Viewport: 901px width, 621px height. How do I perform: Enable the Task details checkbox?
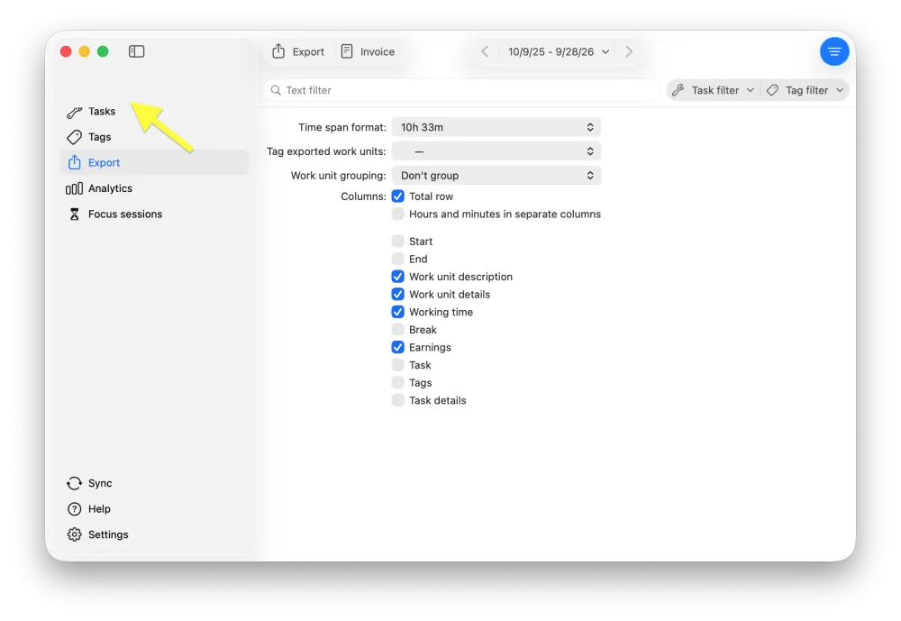[397, 401]
